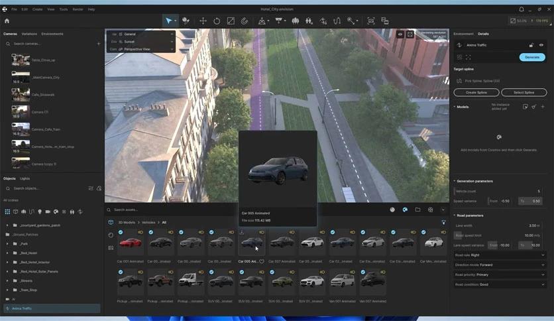Toggle visibility eye for Anima Traffic
The height and width of the screenshot is (321, 554).
pyautogui.click(x=541, y=45)
